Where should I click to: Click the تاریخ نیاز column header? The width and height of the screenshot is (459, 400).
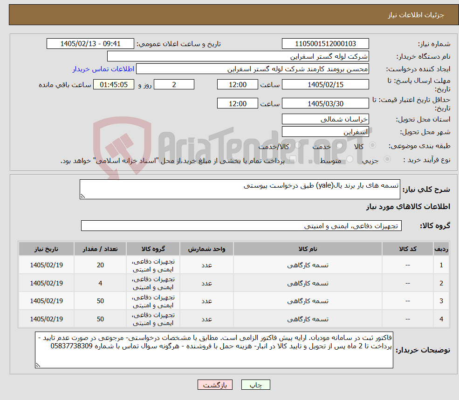click(46, 249)
